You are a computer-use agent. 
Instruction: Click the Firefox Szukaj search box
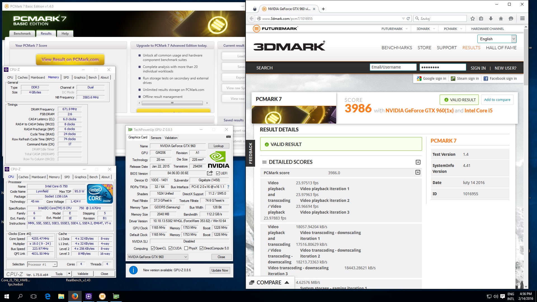440,18
